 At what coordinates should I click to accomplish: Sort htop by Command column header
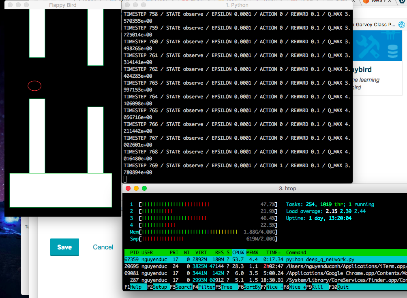[x=296, y=253]
